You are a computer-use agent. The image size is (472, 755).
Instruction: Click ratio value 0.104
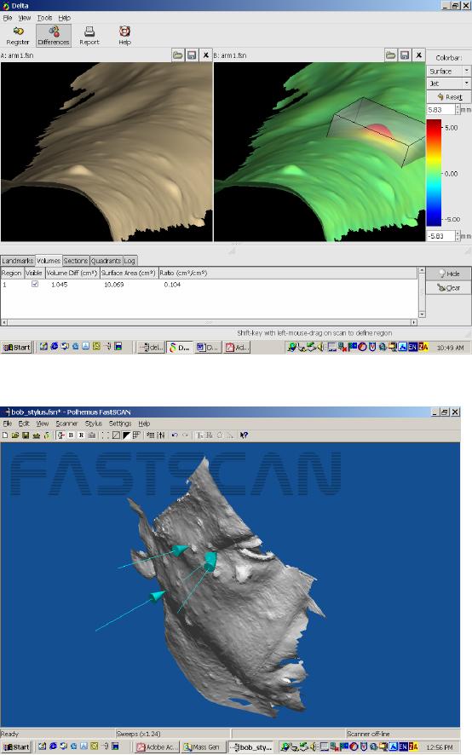click(172, 285)
